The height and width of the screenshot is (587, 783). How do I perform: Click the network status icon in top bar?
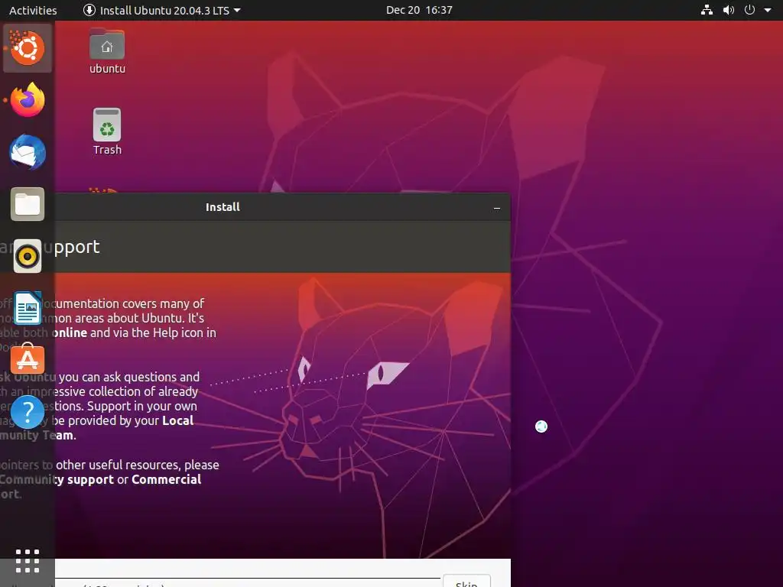(707, 10)
